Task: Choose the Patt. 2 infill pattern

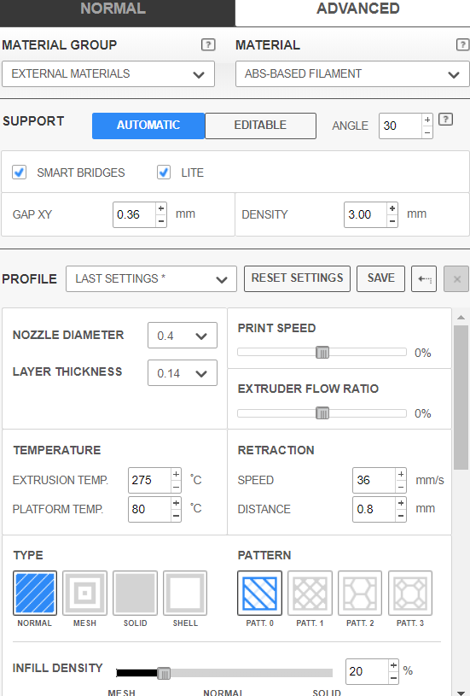Action: [360, 593]
